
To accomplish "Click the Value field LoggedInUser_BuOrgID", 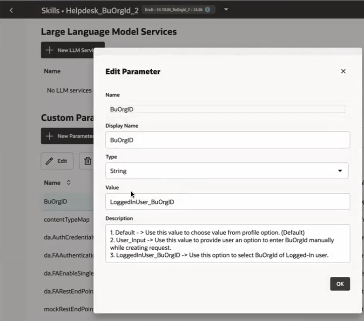I will point(228,202).
